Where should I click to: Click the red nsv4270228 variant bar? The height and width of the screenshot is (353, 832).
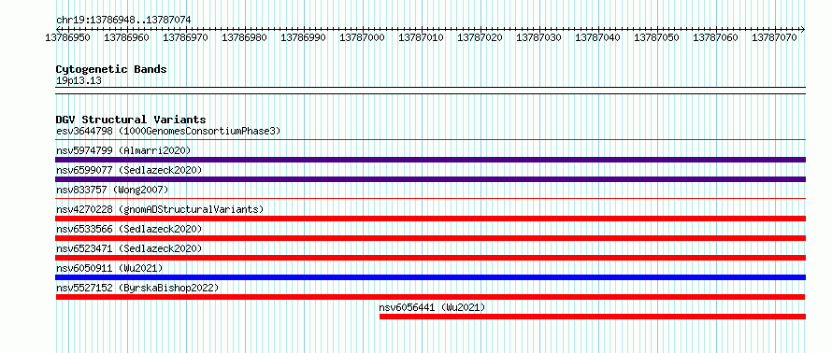coord(430,219)
